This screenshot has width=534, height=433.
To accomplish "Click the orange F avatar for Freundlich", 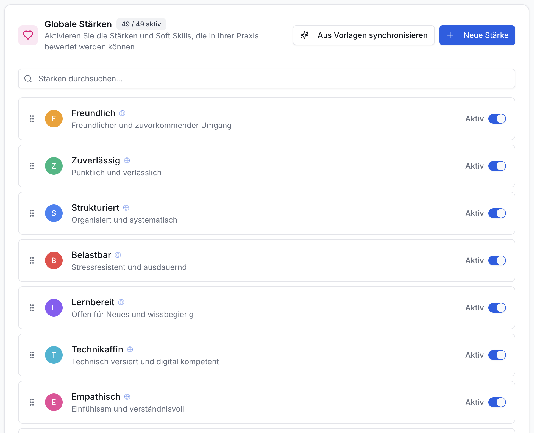I will coord(54,119).
